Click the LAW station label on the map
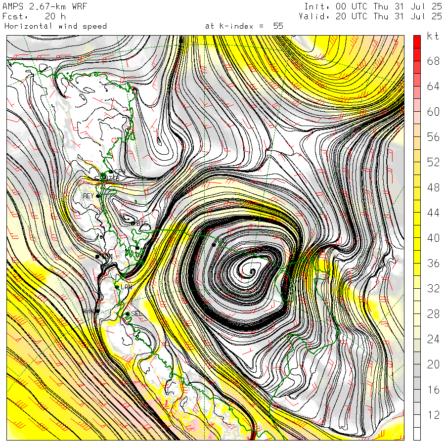 click(x=126, y=287)
